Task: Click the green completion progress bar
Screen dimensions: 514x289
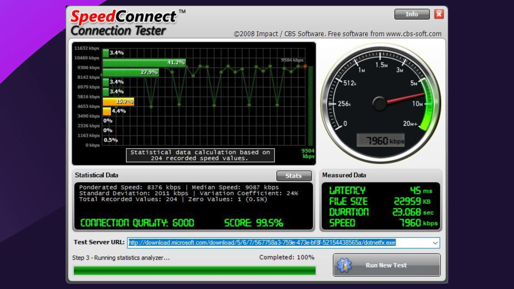Action: (x=195, y=271)
